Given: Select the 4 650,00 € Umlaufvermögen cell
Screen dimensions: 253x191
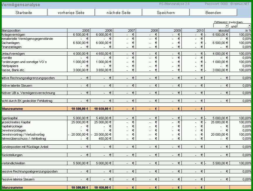Looking at the screenshot, I should pos(102,54).
